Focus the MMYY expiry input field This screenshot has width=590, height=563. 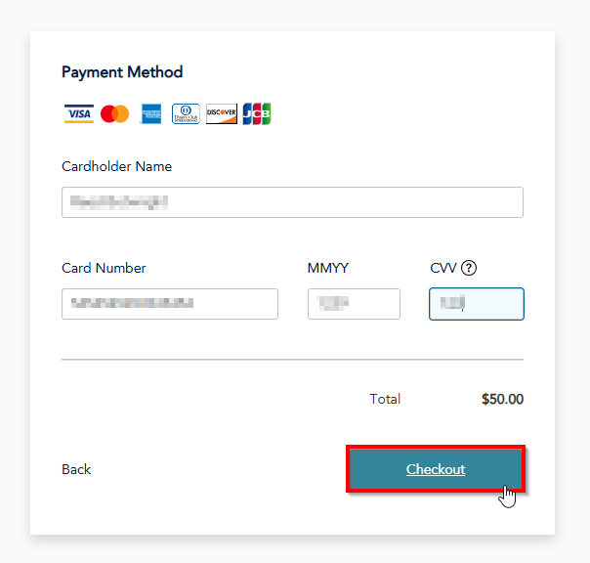[354, 304]
